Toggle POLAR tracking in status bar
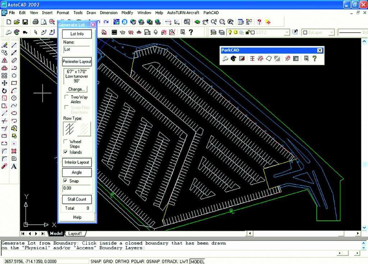This screenshot has height=264, width=368. pyautogui.click(x=138, y=261)
